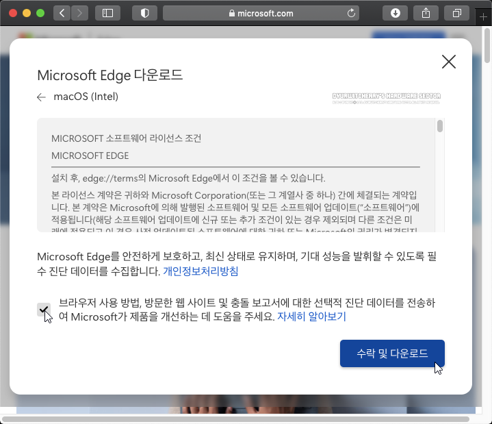The height and width of the screenshot is (424, 492).
Task: Click the edge://terms sentence in license
Action: (188, 178)
